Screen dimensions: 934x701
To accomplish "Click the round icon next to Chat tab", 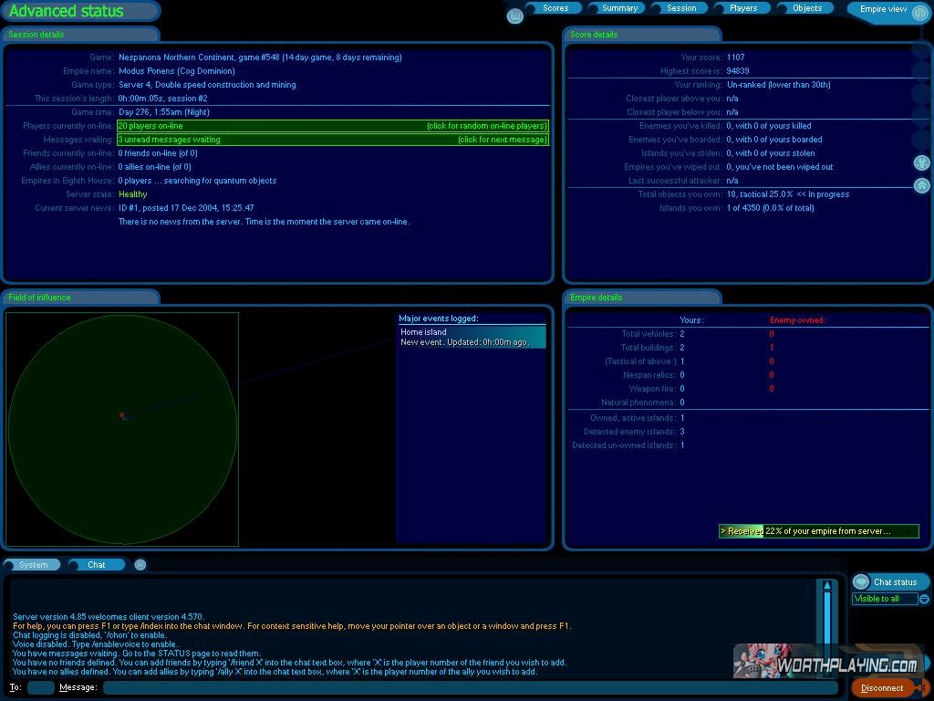I will point(140,565).
